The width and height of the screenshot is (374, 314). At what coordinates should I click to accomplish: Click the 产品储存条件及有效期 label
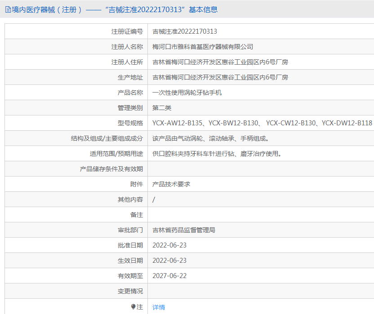pyautogui.click(x=111, y=169)
